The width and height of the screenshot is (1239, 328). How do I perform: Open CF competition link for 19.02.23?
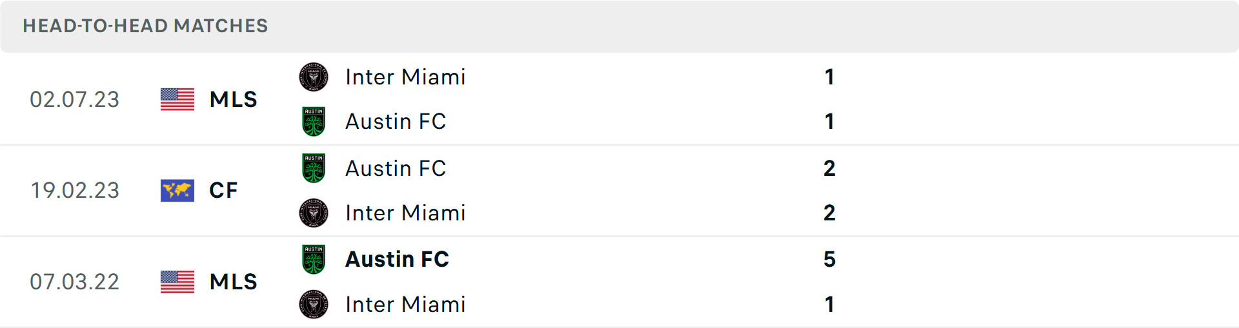(224, 191)
